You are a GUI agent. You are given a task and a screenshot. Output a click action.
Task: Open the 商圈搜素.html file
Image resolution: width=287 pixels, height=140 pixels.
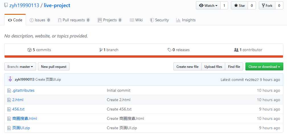(x=24, y=119)
